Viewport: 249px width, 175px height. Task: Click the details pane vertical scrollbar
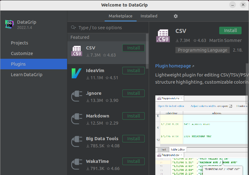(247, 83)
